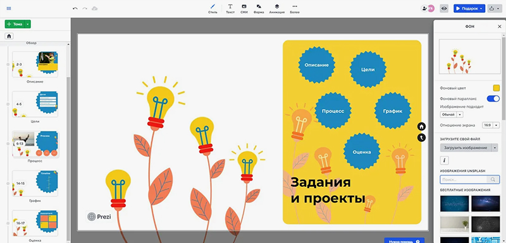This screenshot has height=243, width=506.
Task: Close the ФОН panel
Action: [x=500, y=27]
